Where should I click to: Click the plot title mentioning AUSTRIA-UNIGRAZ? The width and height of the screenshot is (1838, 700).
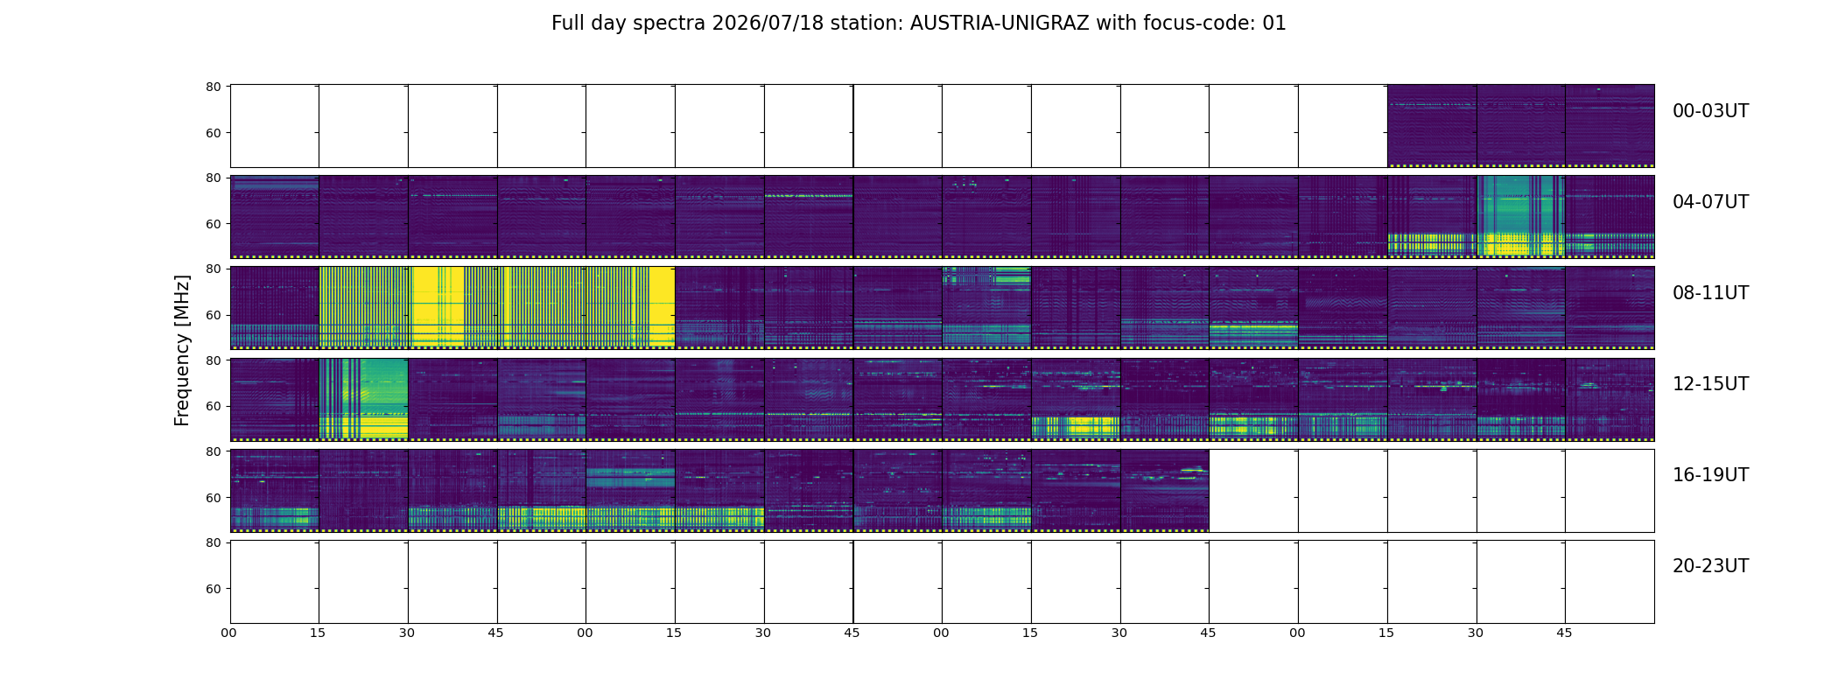[x=918, y=24]
